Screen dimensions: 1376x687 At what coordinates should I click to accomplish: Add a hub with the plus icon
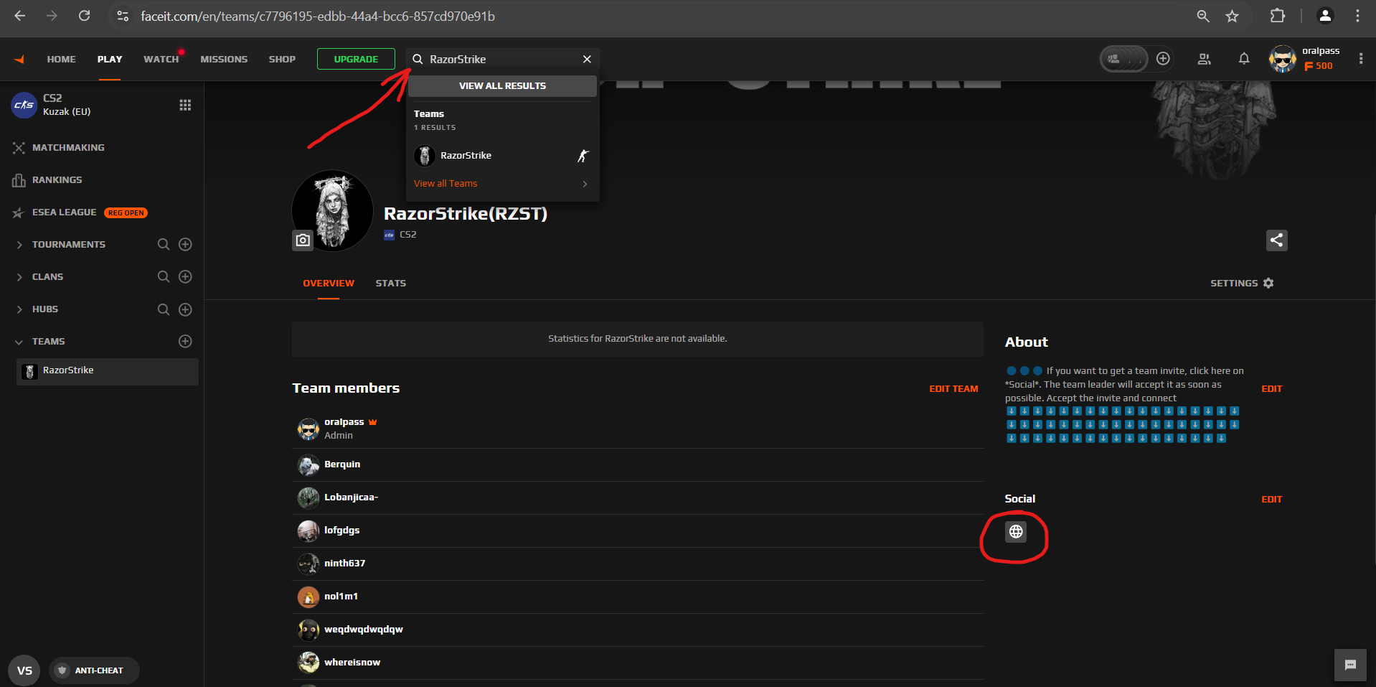pyautogui.click(x=185, y=309)
